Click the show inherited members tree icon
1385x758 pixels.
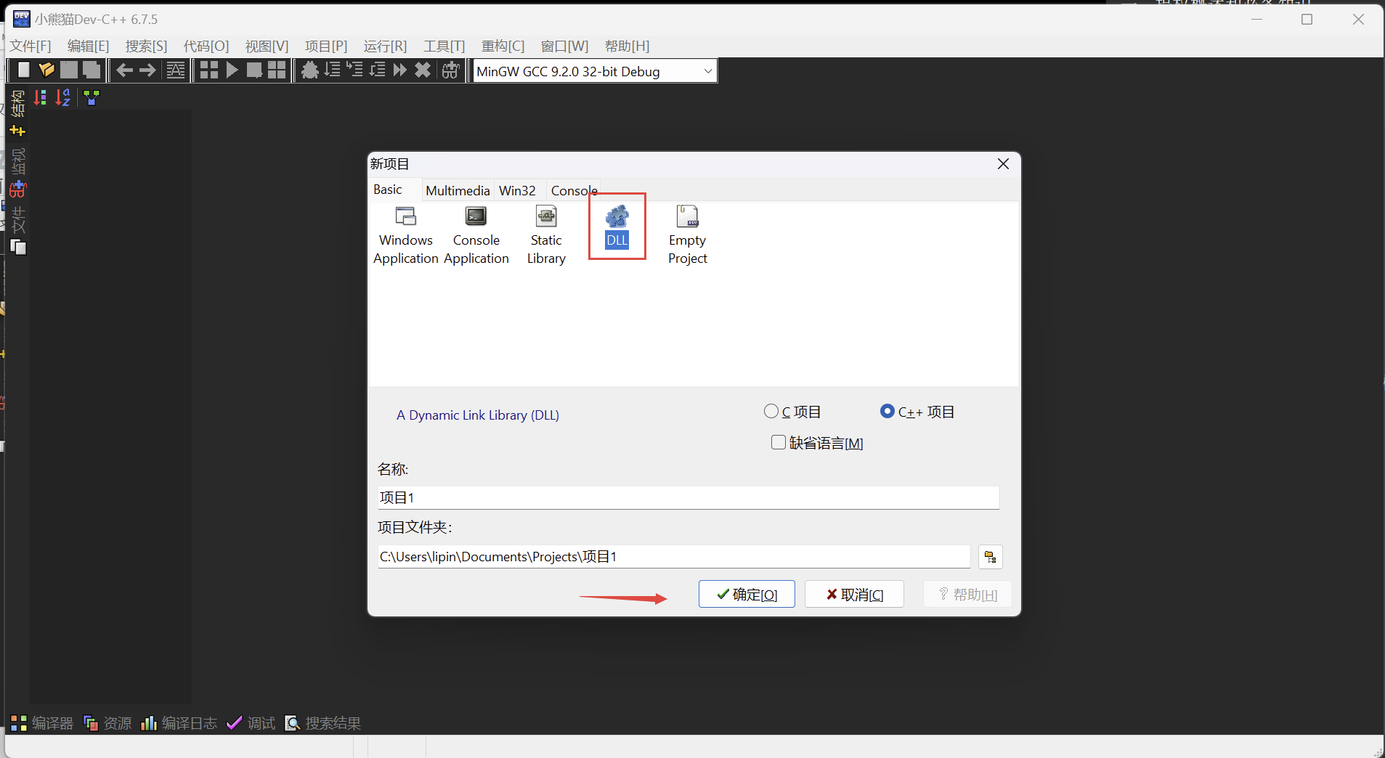point(92,97)
